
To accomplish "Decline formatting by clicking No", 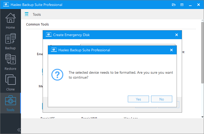I will click(162, 99).
